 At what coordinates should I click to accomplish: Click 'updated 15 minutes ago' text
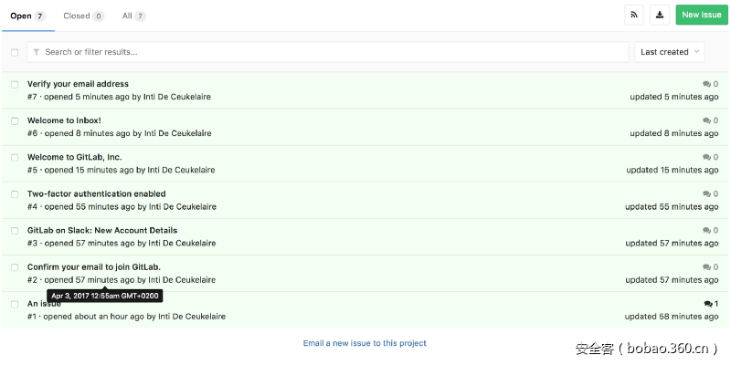pyautogui.click(x=673, y=170)
